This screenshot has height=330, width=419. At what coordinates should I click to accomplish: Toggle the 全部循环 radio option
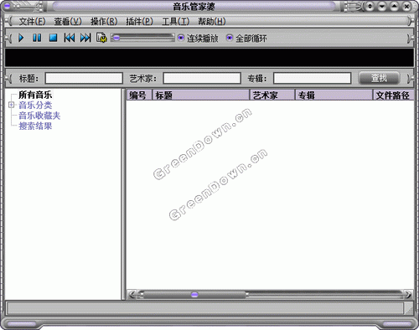coord(230,38)
